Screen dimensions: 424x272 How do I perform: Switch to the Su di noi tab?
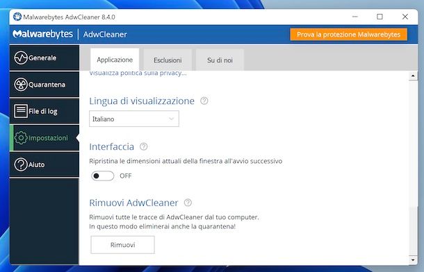220,60
